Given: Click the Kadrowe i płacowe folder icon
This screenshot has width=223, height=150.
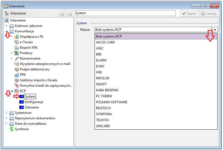Looking at the screenshot, I should coord(12,26).
